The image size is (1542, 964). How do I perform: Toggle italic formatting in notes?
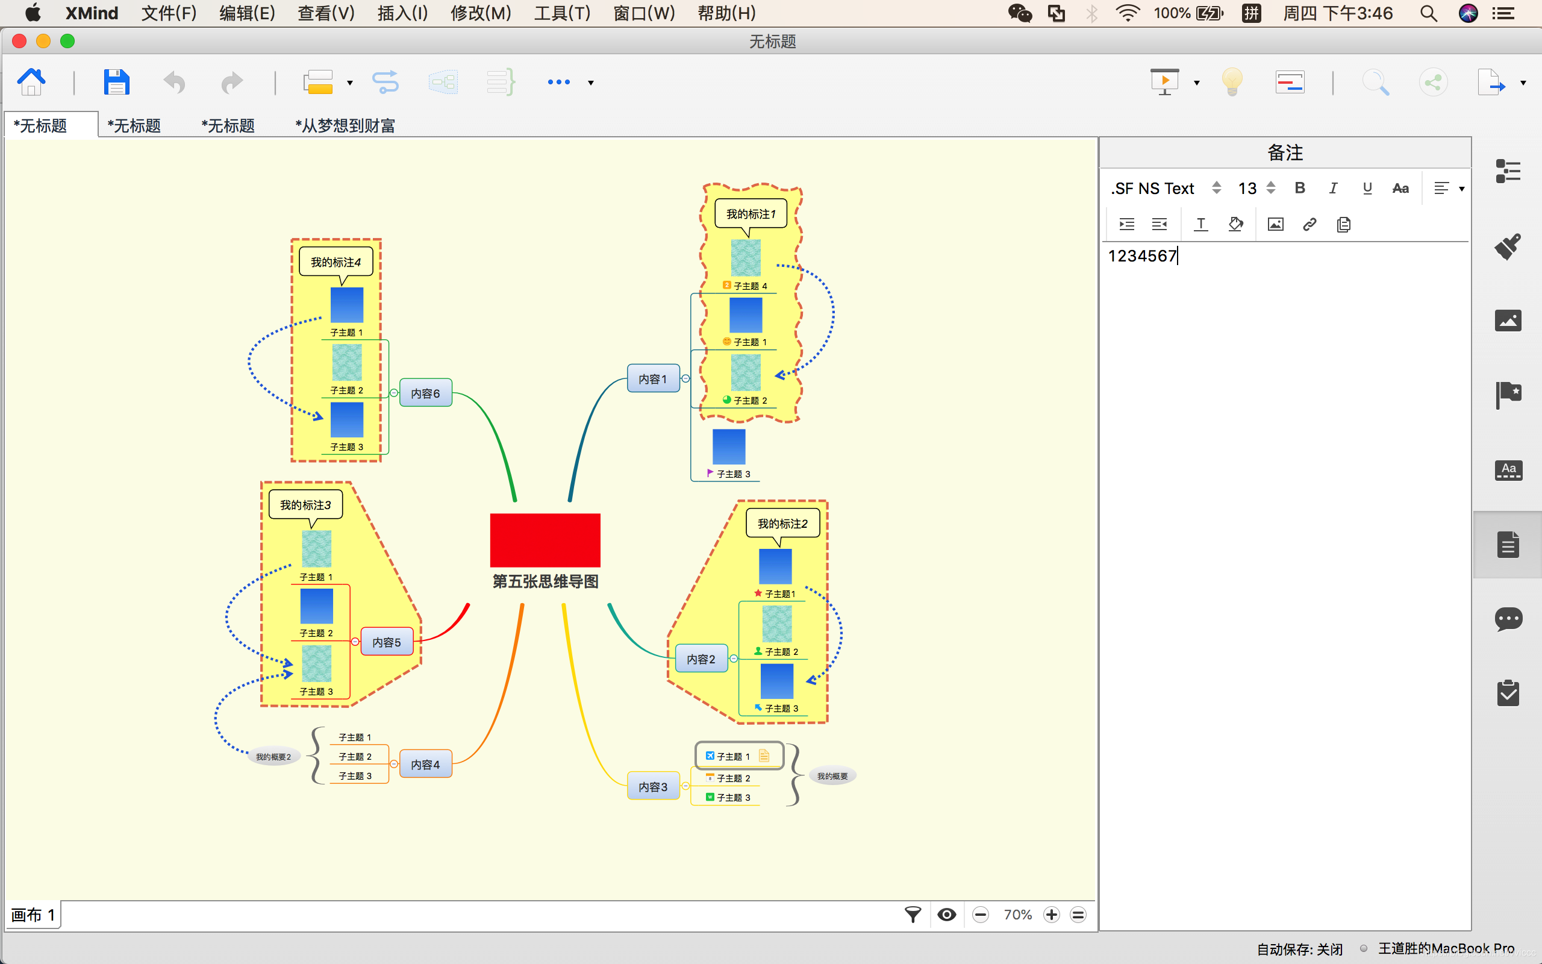click(1333, 188)
